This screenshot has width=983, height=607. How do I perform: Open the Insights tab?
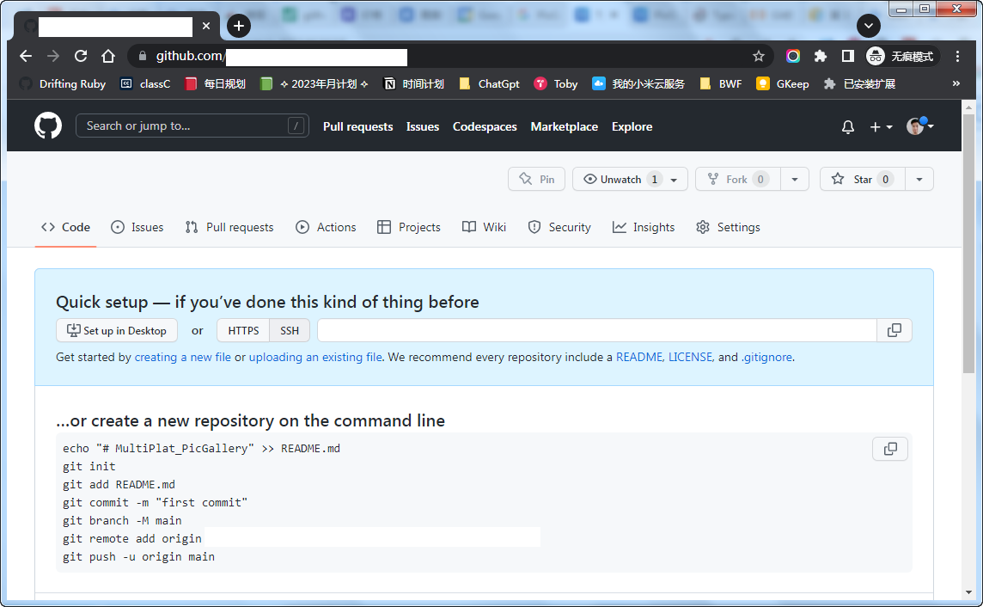pyautogui.click(x=644, y=228)
